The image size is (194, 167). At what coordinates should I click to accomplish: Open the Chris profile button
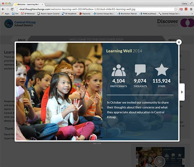pyautogui.click(x=185, y=3)
